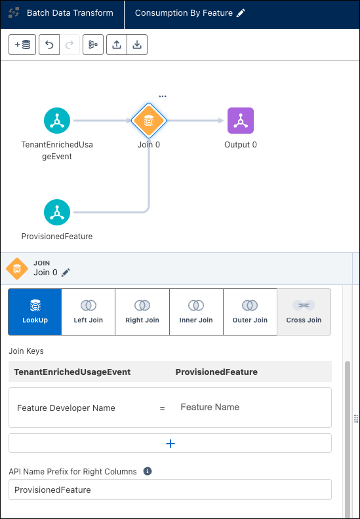Select the ProvisionedFeature input node
This screenshot has height=519, width=360.
(57, 212)
